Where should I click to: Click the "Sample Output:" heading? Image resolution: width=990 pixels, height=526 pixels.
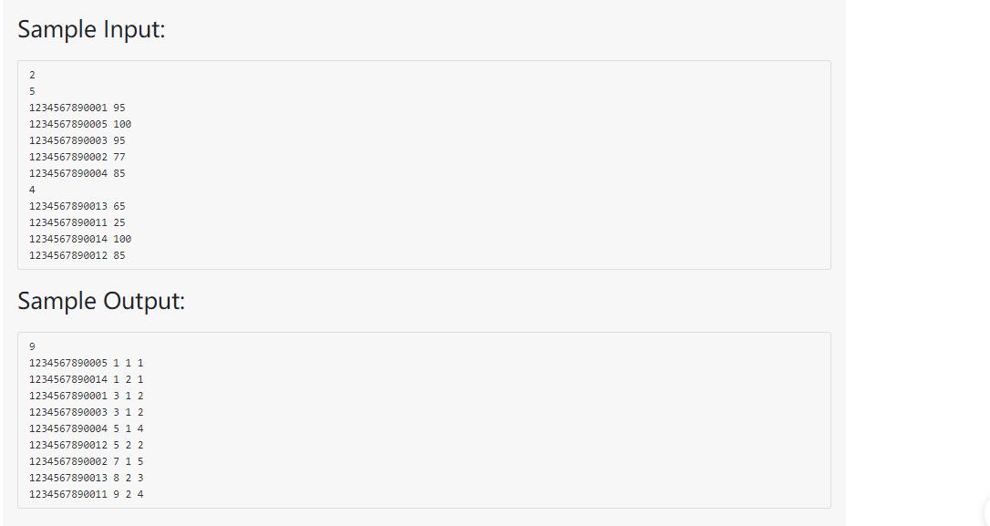pyautogui.click(x=101, y=301)
